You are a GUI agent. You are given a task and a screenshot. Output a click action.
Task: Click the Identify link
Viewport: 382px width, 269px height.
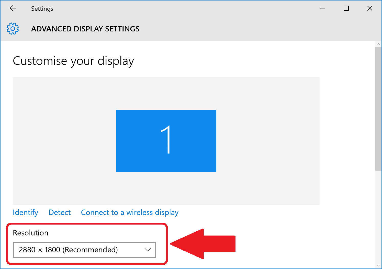[25, 212]
